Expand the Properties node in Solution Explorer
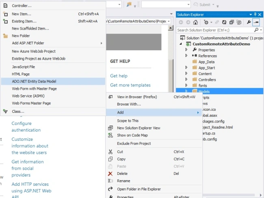The height and width of the screenshot is (198, 264). [186, 49]
